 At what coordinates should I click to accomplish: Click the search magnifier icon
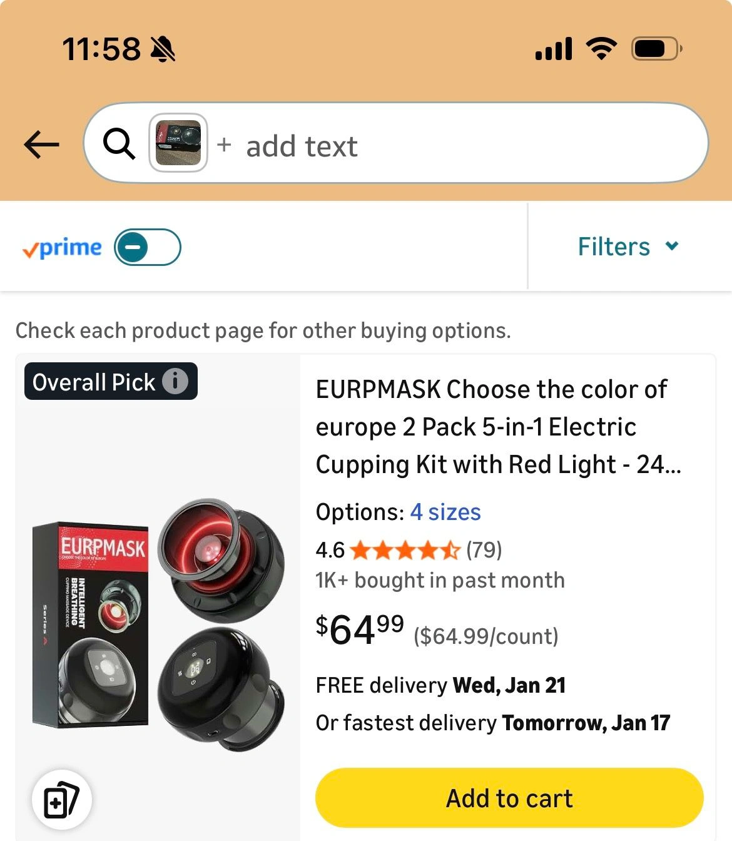(x=118, y=145)
